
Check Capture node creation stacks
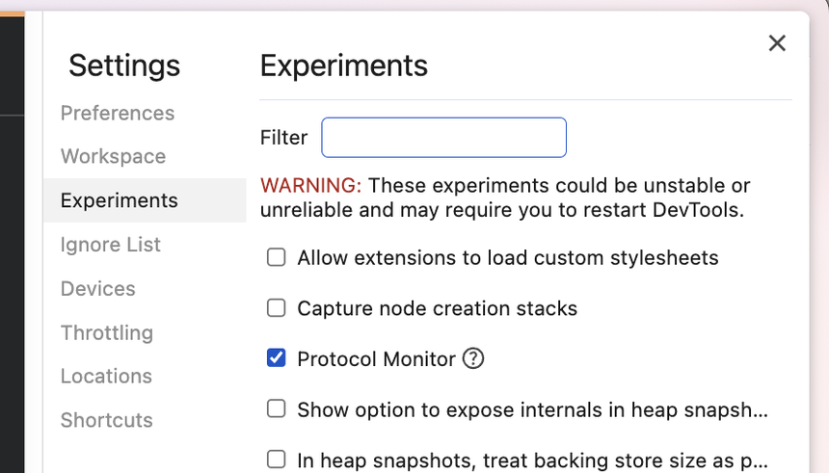[x=277, y=308]
